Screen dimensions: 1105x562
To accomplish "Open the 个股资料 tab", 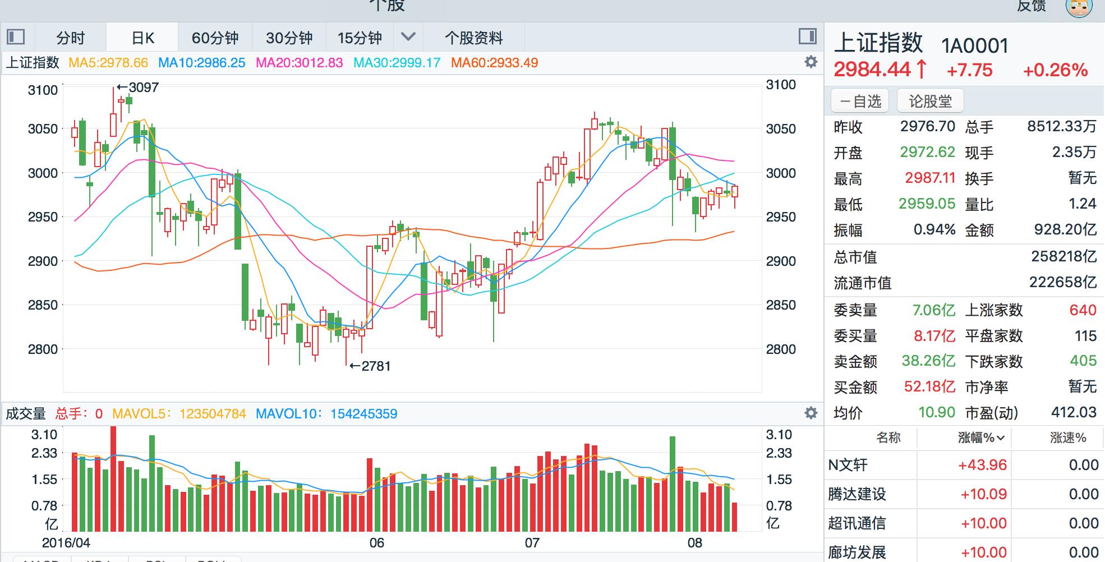I will 473,38.
